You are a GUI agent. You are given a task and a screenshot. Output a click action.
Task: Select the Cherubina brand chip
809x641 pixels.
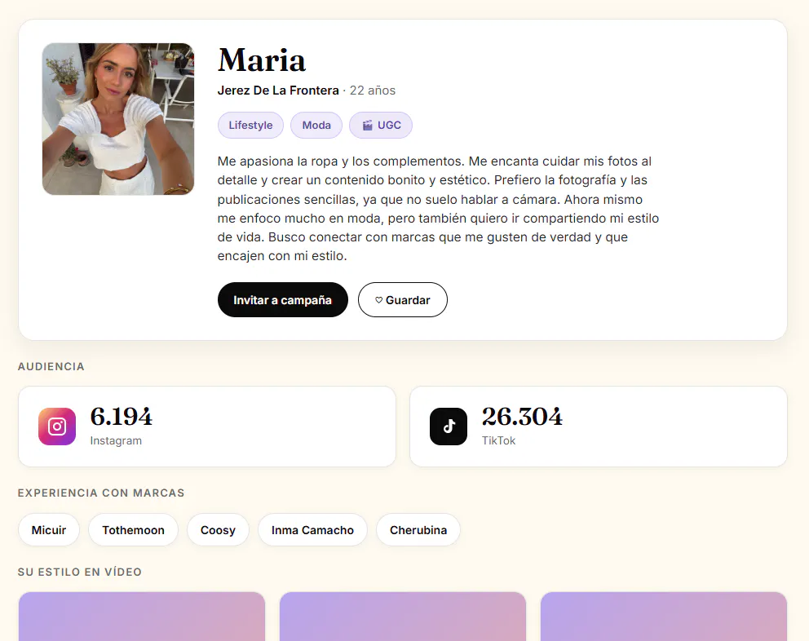point(418,530)
